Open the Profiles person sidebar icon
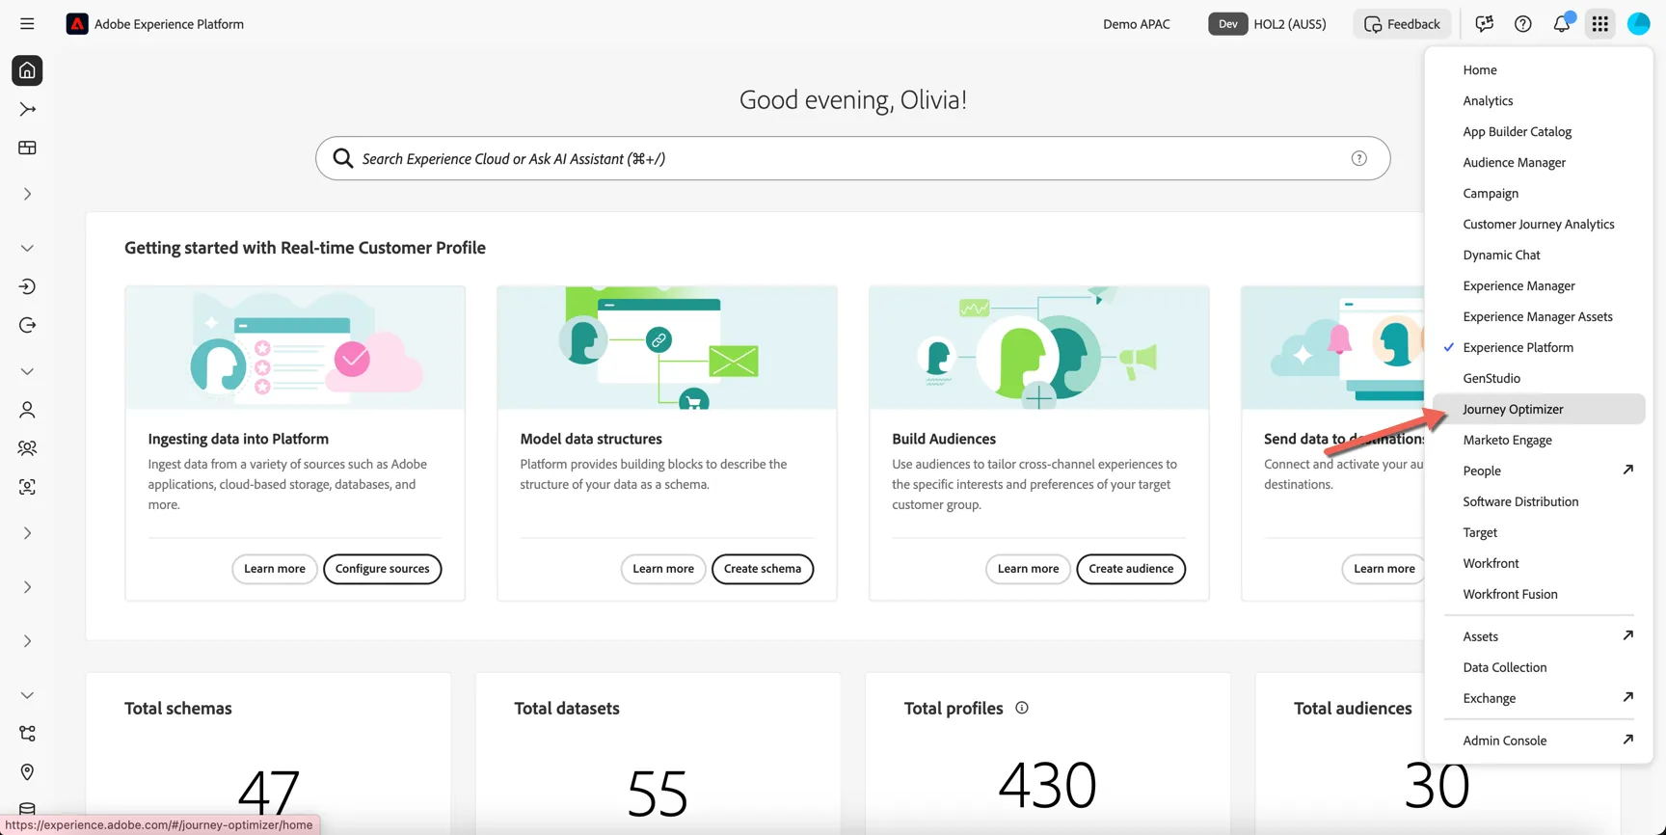The image size is (1666, 835). (27, 410)
